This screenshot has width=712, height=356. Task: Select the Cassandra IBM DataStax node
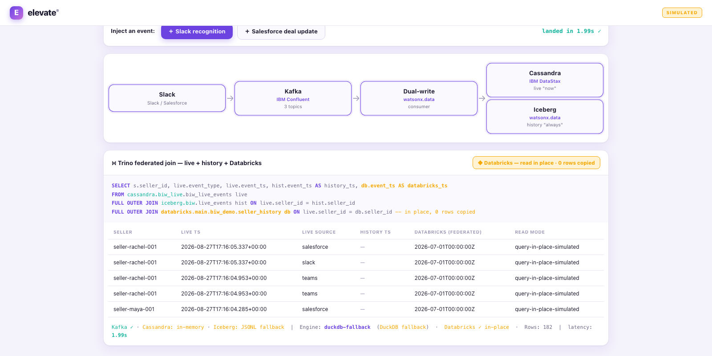click(x=545, y=80)
